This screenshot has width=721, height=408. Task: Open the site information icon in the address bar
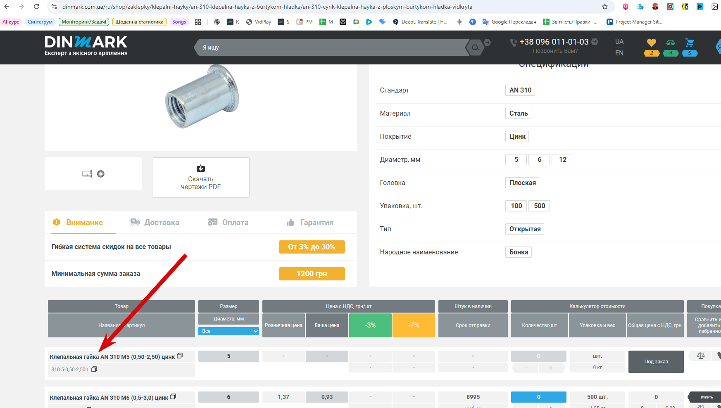pyautogui.click(x=54, y=7)
